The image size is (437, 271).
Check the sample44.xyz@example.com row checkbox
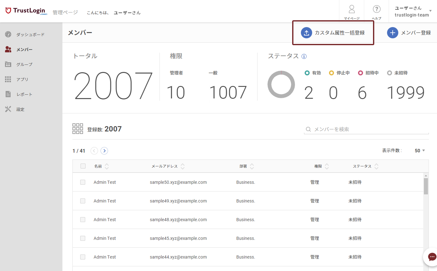[83, 257]
